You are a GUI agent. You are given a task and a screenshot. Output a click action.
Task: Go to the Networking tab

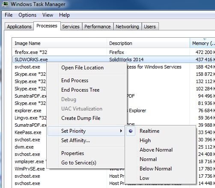click(127, 27)
